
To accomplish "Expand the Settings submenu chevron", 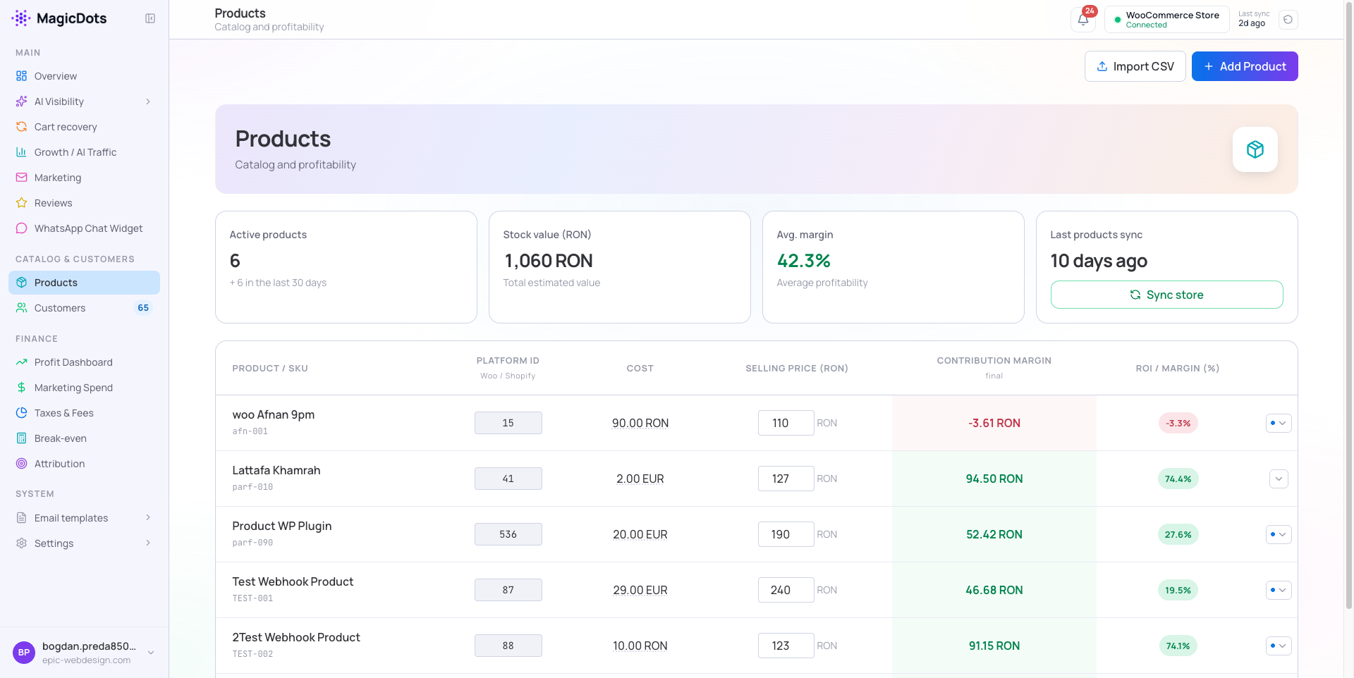I will click(148, 543).
